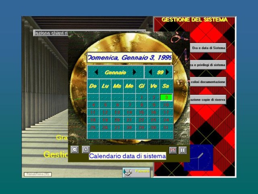Click 'copie di riserva' button
Screen dimensions: 258x194
[208, 99]
